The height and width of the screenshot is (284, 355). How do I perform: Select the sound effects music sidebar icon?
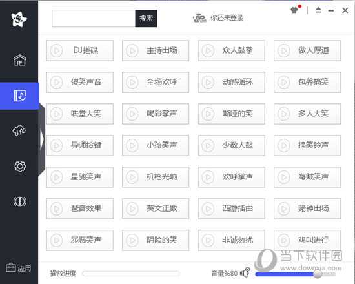coord(20,96)
